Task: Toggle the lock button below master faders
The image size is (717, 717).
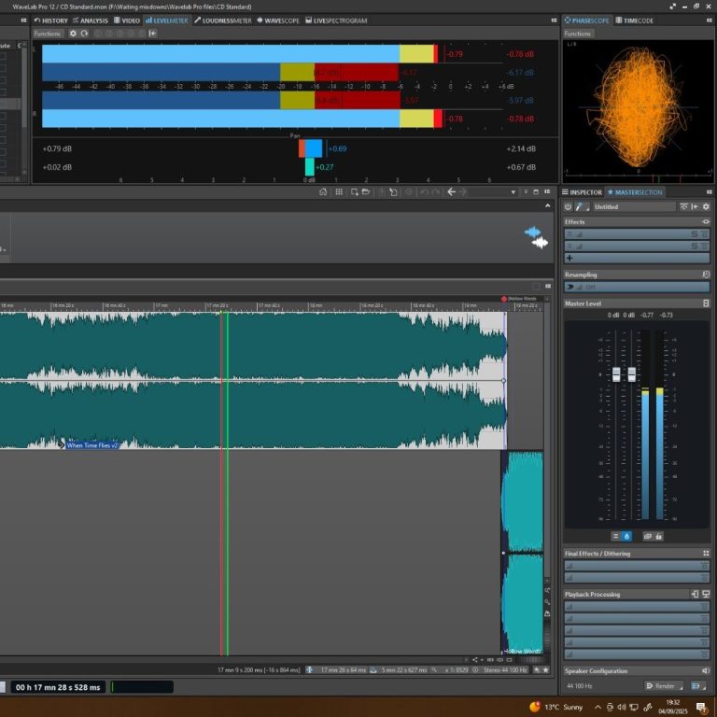Action: [x=659, y=536]
